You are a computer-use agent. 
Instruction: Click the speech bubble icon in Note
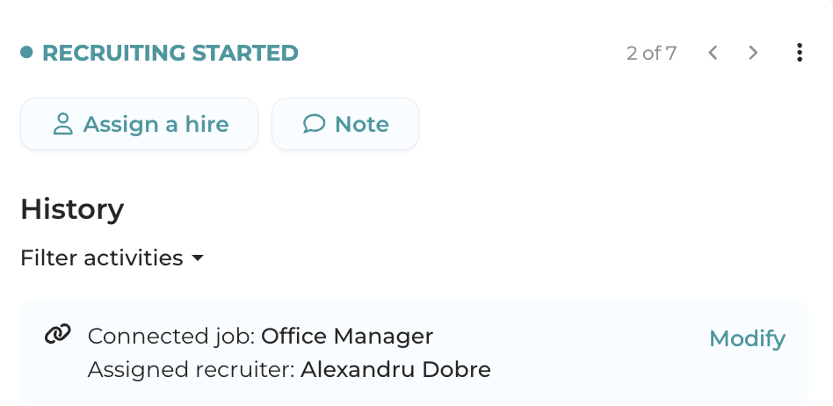[x=314, y=124]
